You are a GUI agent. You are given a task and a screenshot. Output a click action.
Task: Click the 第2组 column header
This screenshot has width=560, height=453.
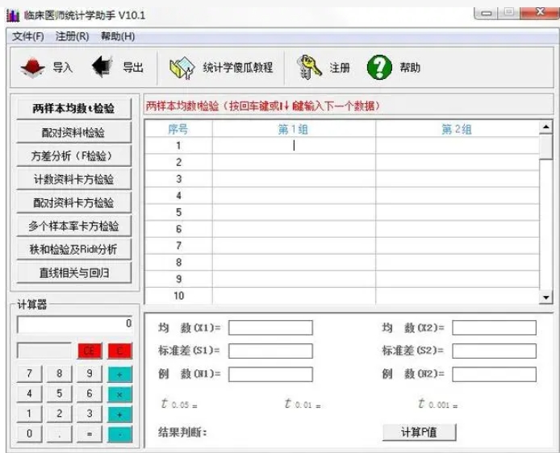458,129
